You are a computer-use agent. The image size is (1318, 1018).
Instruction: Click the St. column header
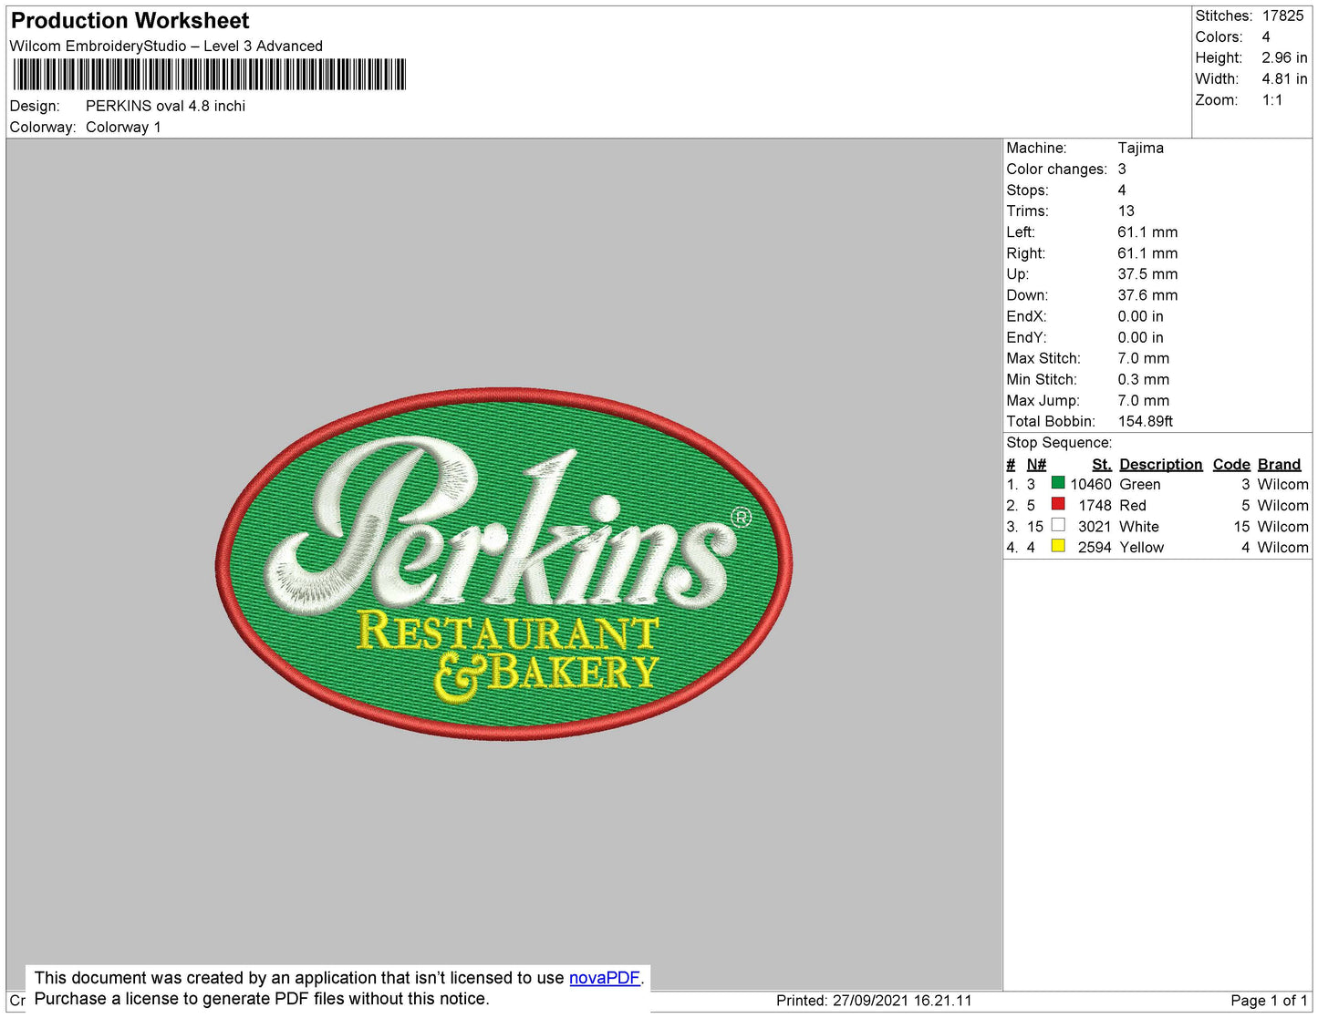pyautogui.click(x=1102, y=464)
